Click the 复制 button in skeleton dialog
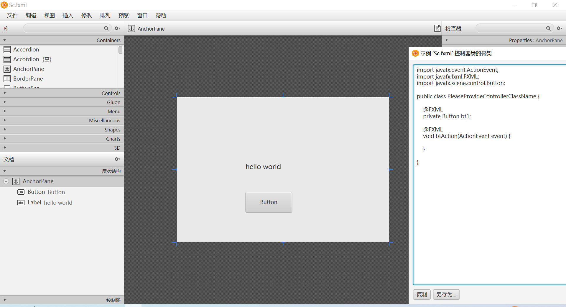Viewport: 566px width, 307px height. pos(422,294)
